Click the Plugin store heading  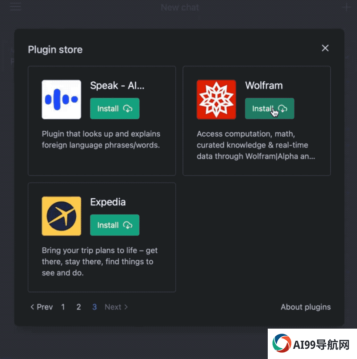55,50
